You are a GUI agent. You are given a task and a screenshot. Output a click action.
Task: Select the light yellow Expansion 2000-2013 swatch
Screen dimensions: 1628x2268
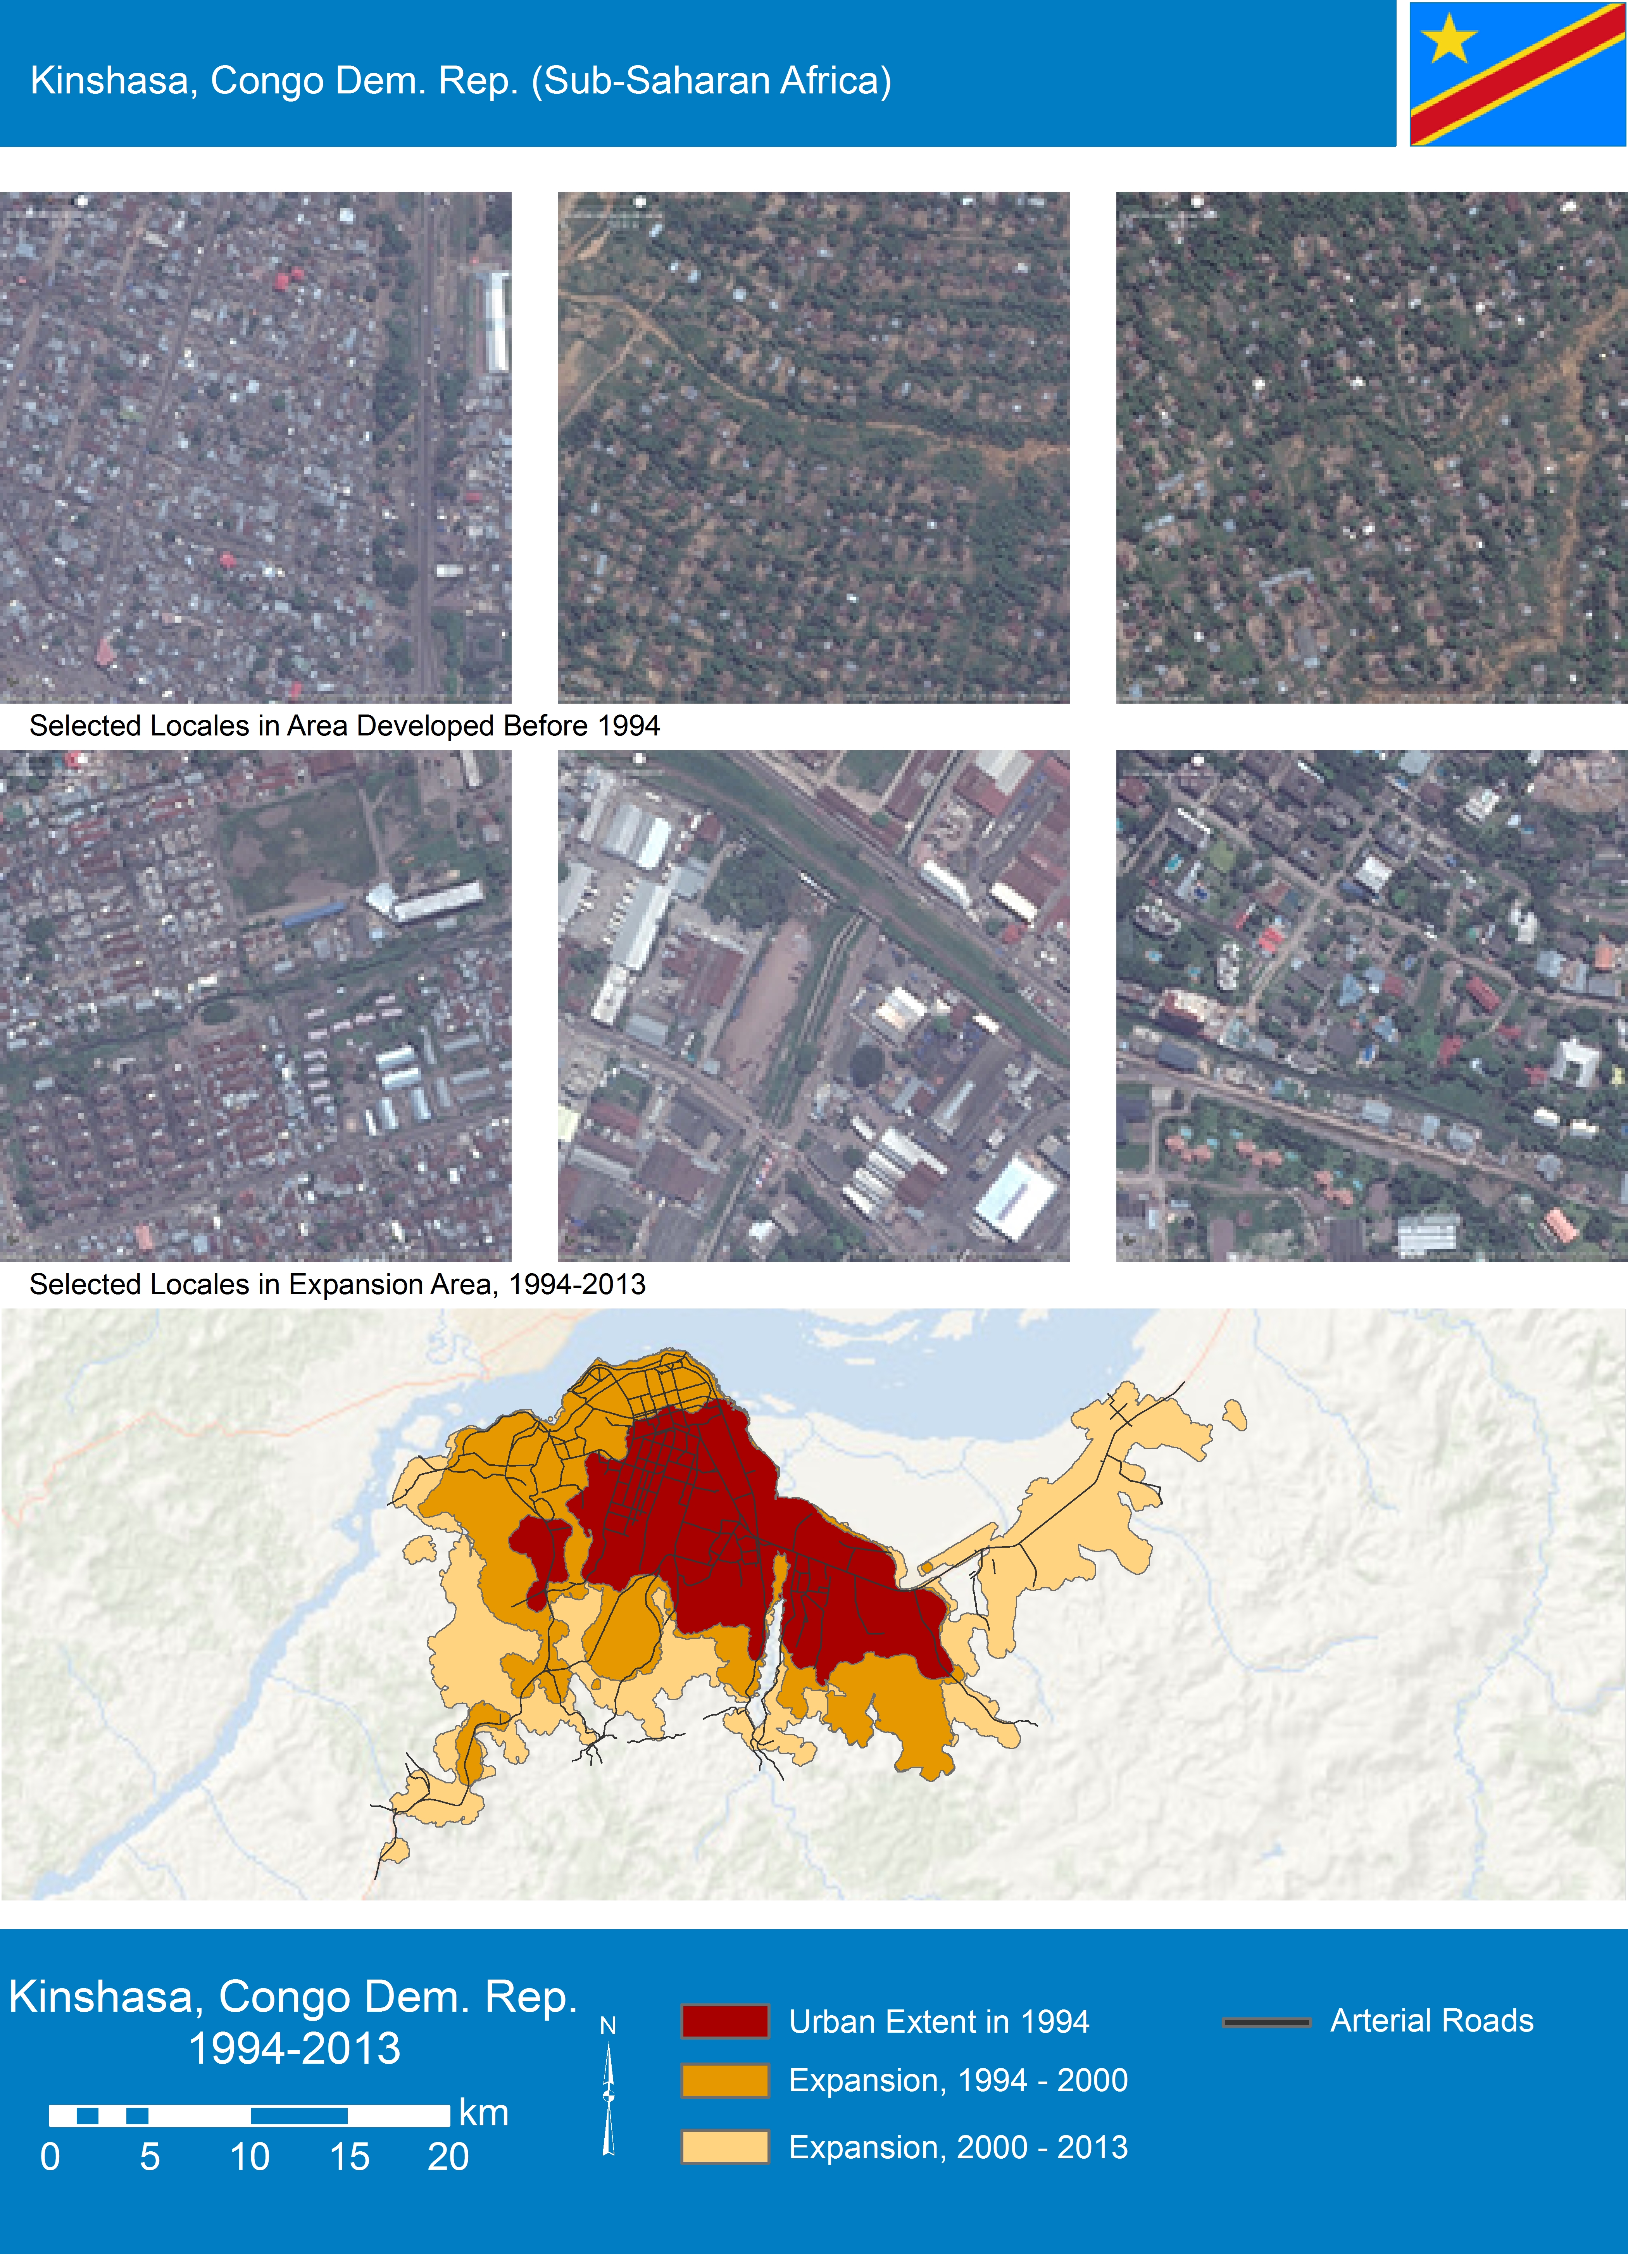pos(725,2147)
